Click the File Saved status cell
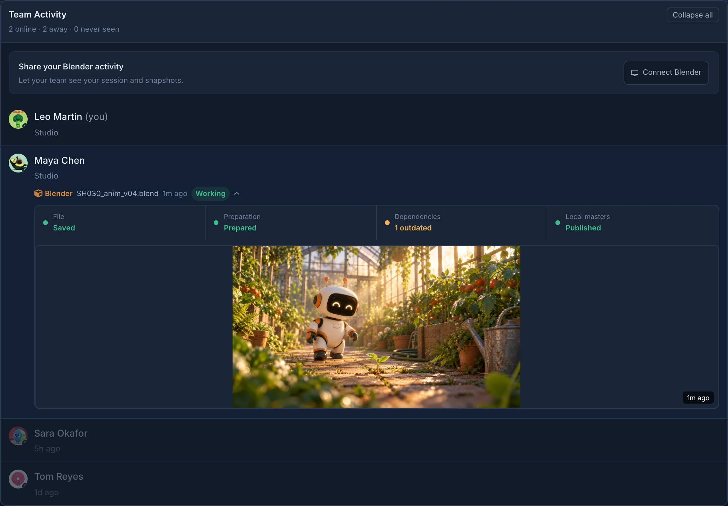728x506 pixels. (120, 222)
